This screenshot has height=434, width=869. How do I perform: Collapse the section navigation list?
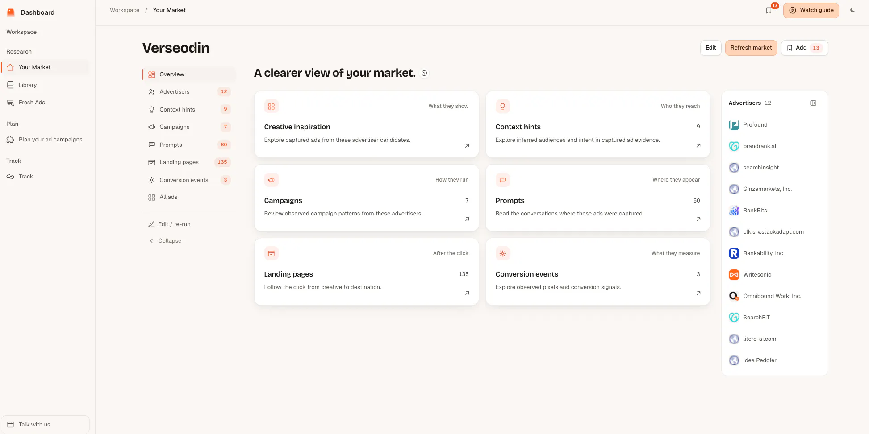(165, 241)
